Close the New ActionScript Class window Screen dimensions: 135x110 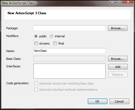coord(128,2)
